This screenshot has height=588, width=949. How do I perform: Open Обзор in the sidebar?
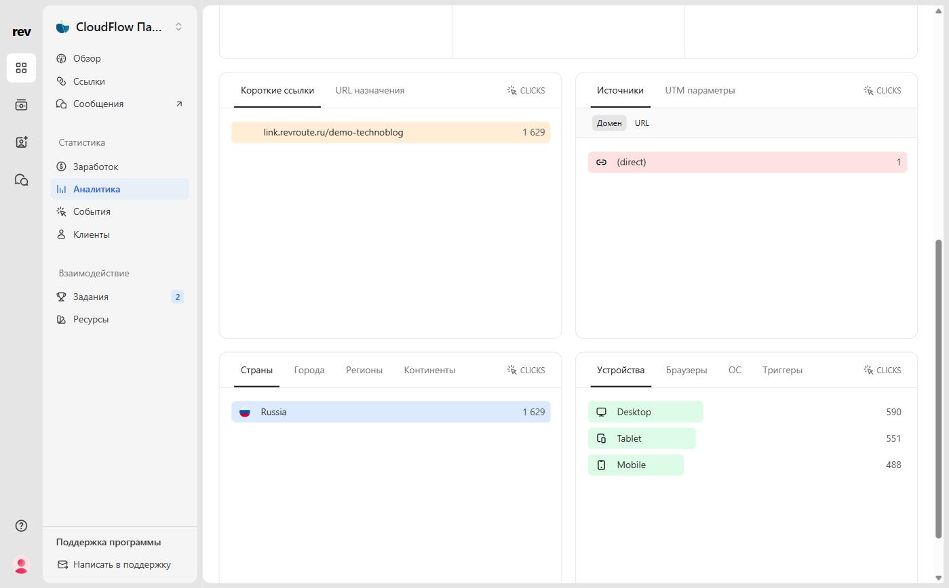[120, 58]
